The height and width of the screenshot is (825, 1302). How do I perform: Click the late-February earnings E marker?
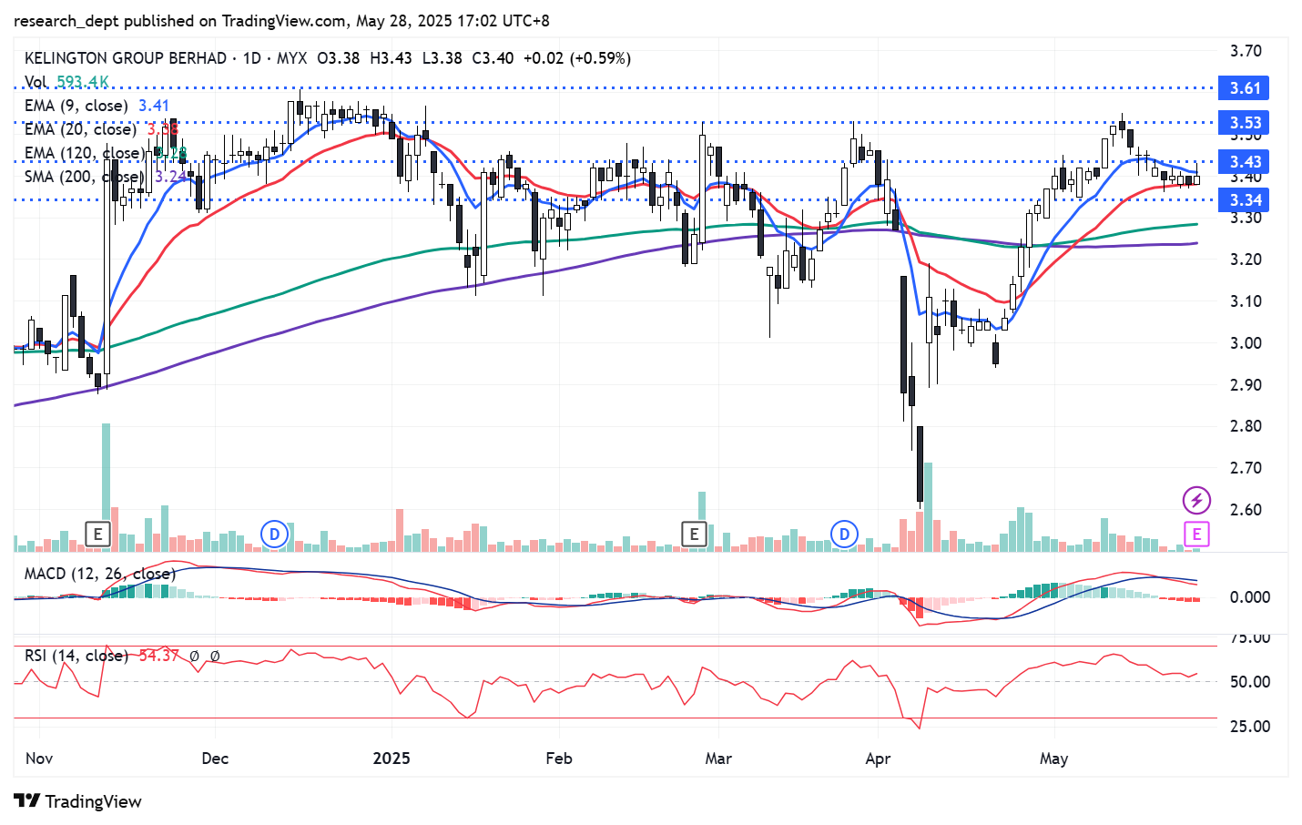(694, 535)
